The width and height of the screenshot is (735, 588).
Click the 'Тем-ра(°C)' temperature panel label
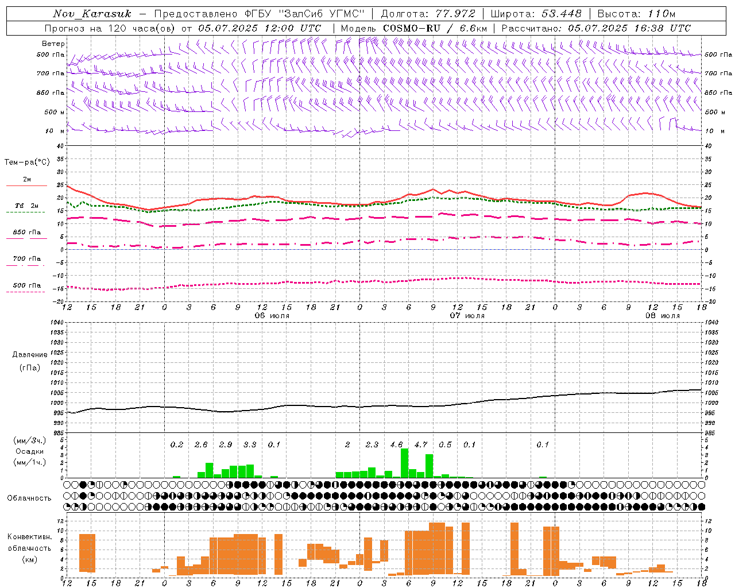point(27,163)
